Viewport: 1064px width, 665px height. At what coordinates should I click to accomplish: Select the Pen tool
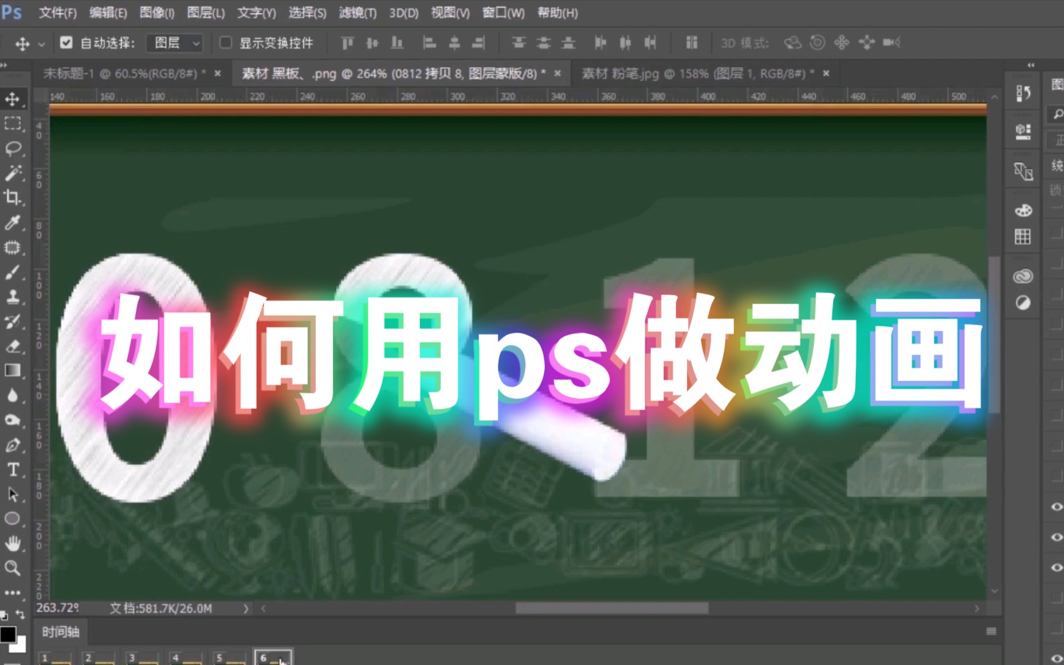[12, 445]
